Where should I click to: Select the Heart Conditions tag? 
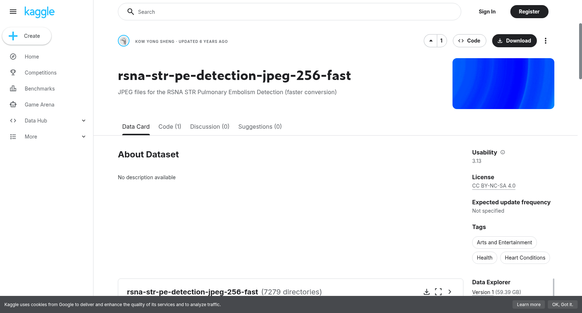[x=525, y=258]
